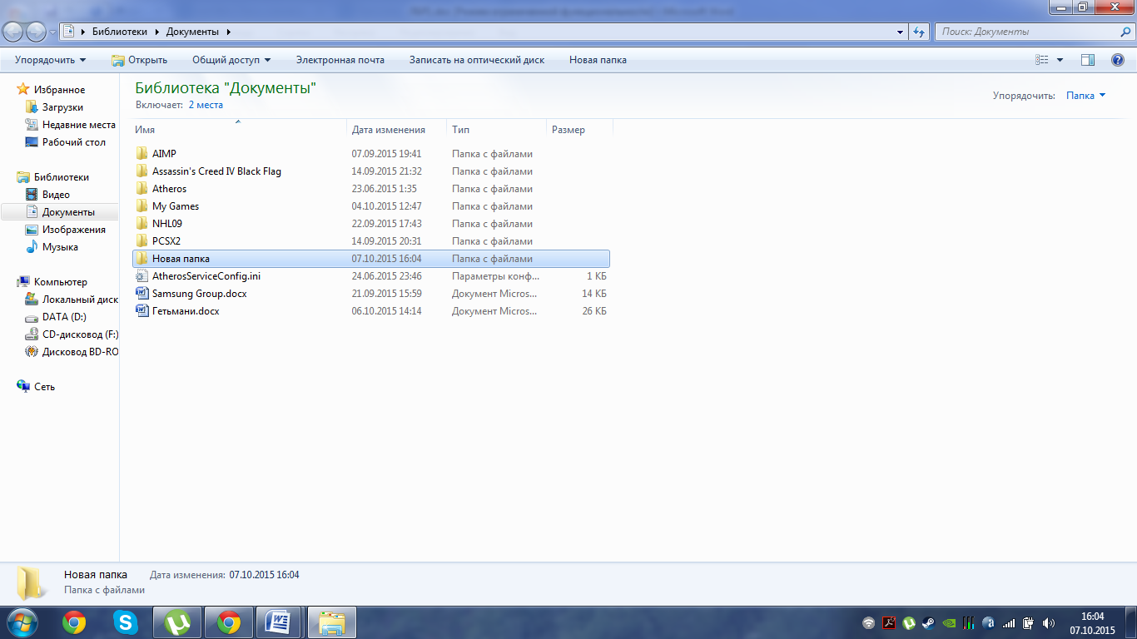Select Рабочий стол in the sidebar

[x=74, y=142]
